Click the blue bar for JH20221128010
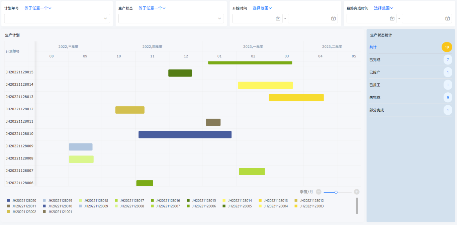The width and height of the screenshot is (457, 225). tap(185, 135)
